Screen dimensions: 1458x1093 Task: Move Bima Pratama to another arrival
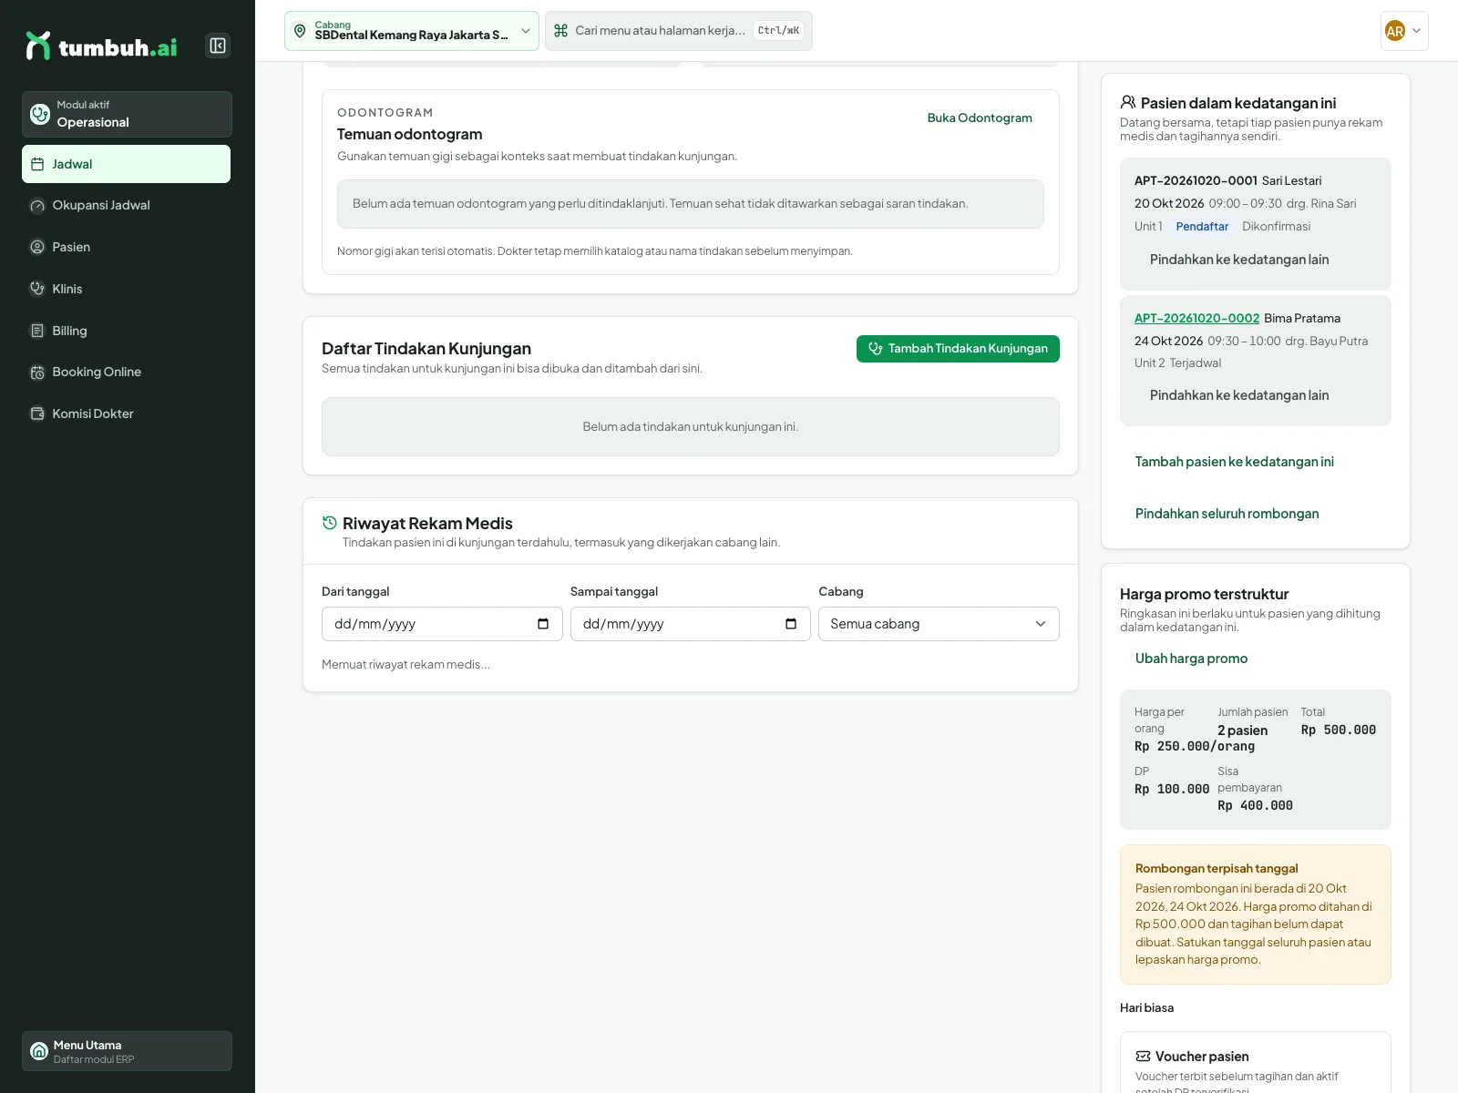point(1239,395)
